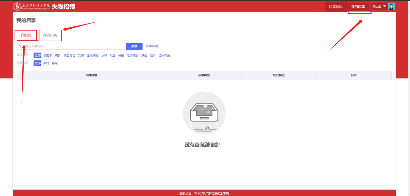Filter item type by U盘
Image resolution: width=410 pixels, height=196 pixels.
pos(113,55)
